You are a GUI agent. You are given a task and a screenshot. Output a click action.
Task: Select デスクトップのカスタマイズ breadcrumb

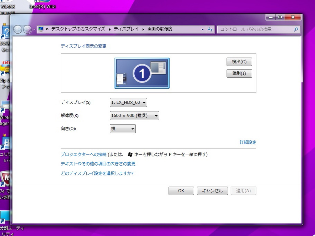[x=78, y=29]
